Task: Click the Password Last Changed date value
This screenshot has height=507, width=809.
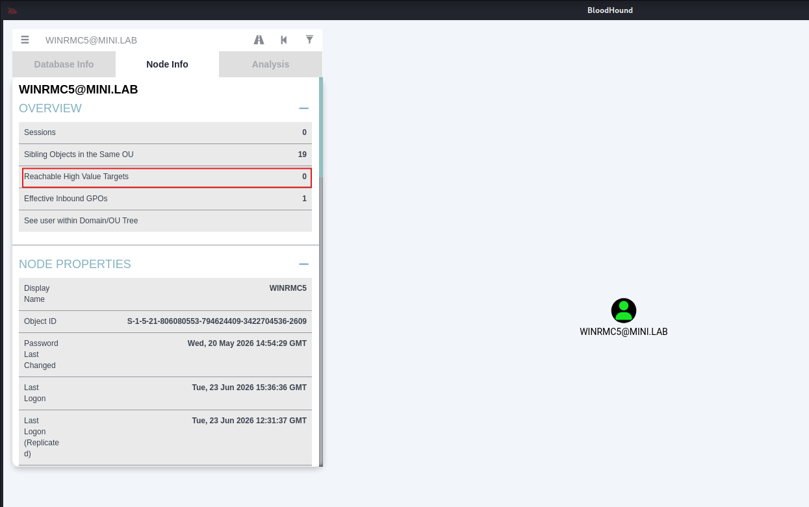Action: pos(247,343)
